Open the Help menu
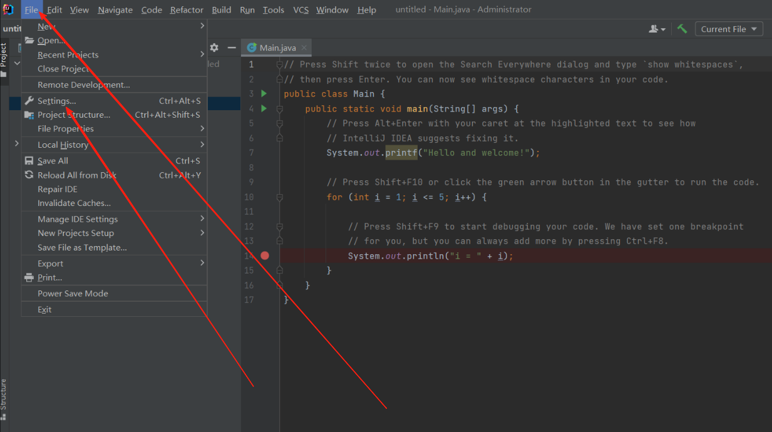772x432 pixels. (x=366, y=9)
